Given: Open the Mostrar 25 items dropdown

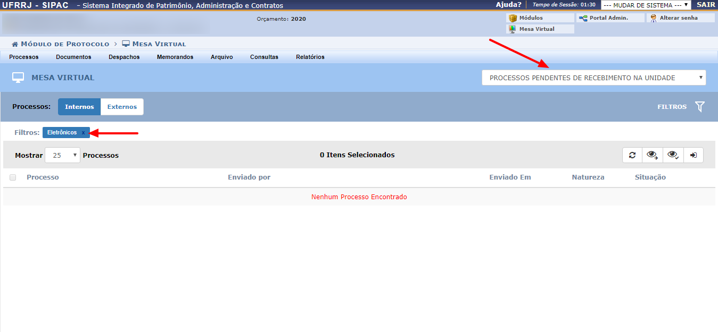Looking at the screenshot, I should pos(62,155).
